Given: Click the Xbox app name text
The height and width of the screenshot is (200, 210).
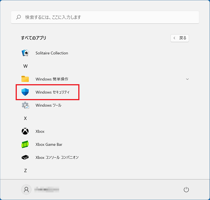Looking at the screenshot, I should click(40, 131).
